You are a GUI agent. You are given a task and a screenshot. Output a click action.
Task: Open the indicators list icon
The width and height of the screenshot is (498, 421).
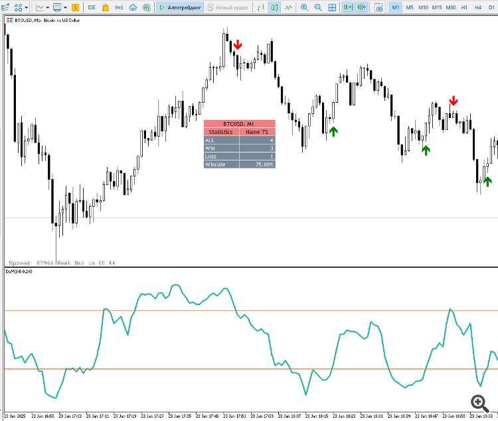5,7
